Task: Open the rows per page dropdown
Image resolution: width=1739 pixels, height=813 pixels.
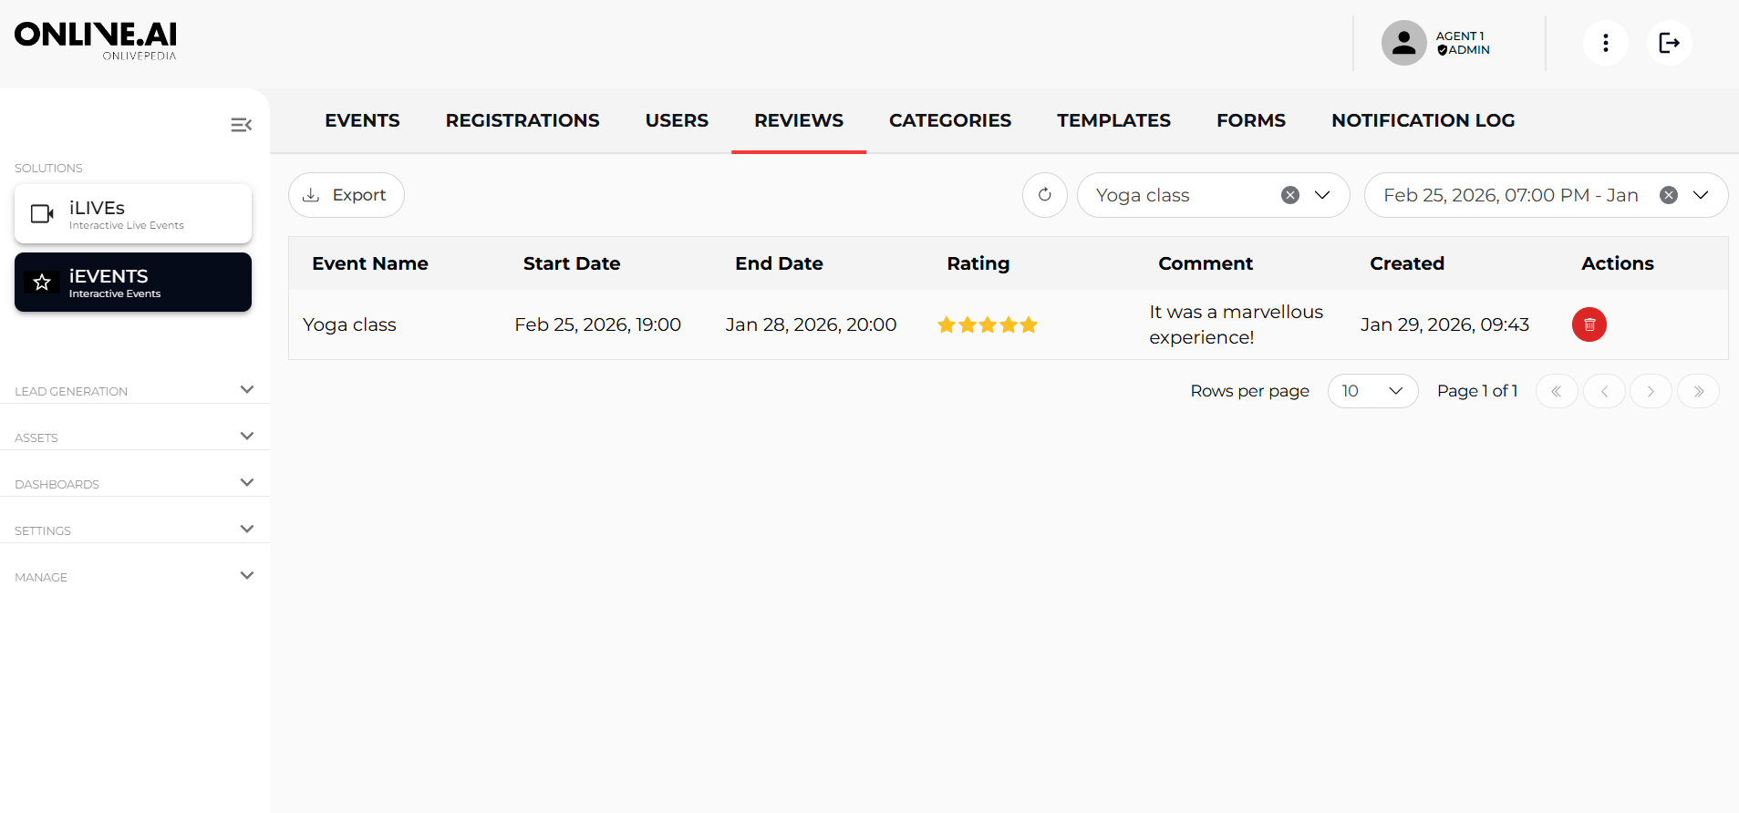Action: point(1372,391)
